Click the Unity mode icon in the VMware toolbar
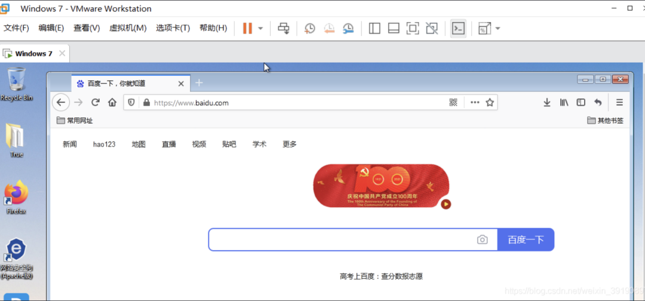The image size is (645, 301). click(x=432, y=29)
